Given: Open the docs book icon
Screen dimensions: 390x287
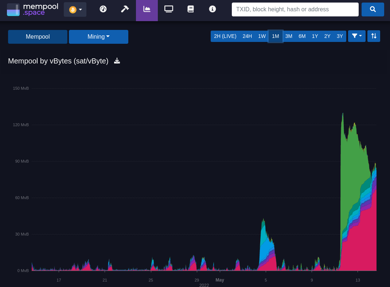Looking at the screenshot, I should point(191,9).
